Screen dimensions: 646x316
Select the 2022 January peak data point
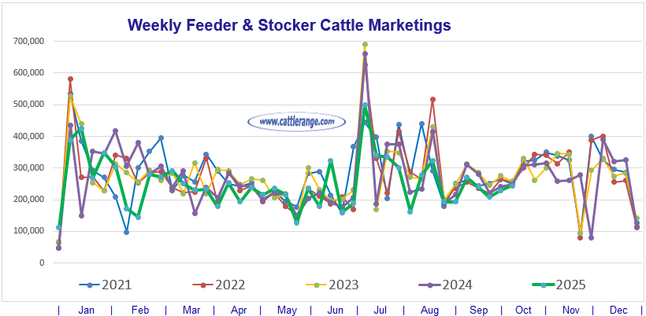(x=70, y=79)
